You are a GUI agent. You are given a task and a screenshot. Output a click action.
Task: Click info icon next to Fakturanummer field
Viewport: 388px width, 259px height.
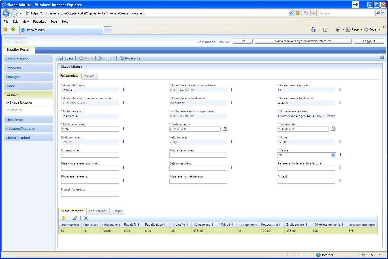pyautogui.click(x=123, y=129)
